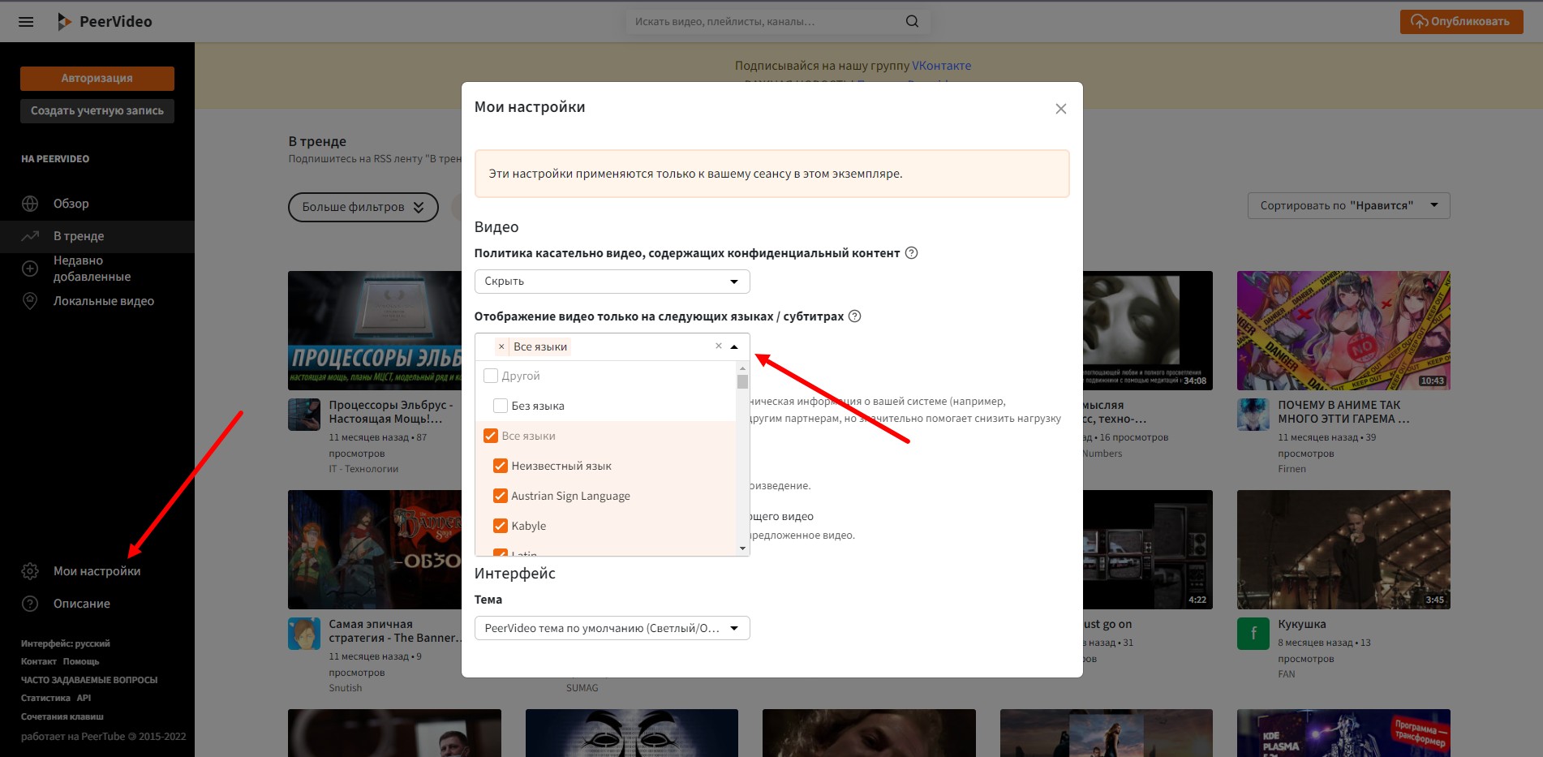Check the "Без языка" checkbox

(501, 406)
